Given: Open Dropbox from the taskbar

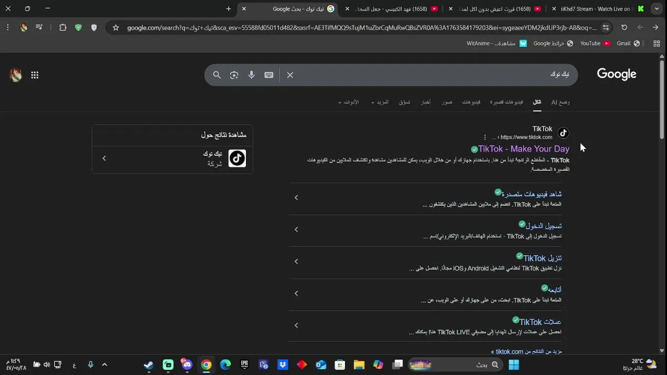Looking at the screenshot, I should tap(283, 365).
